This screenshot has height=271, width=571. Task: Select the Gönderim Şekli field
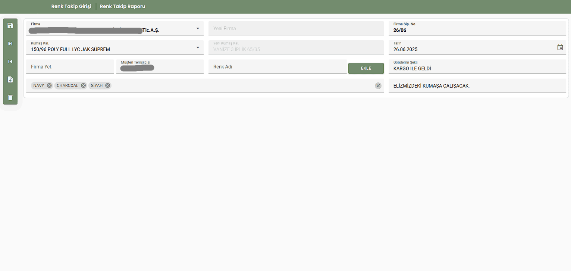coord(477,69)
